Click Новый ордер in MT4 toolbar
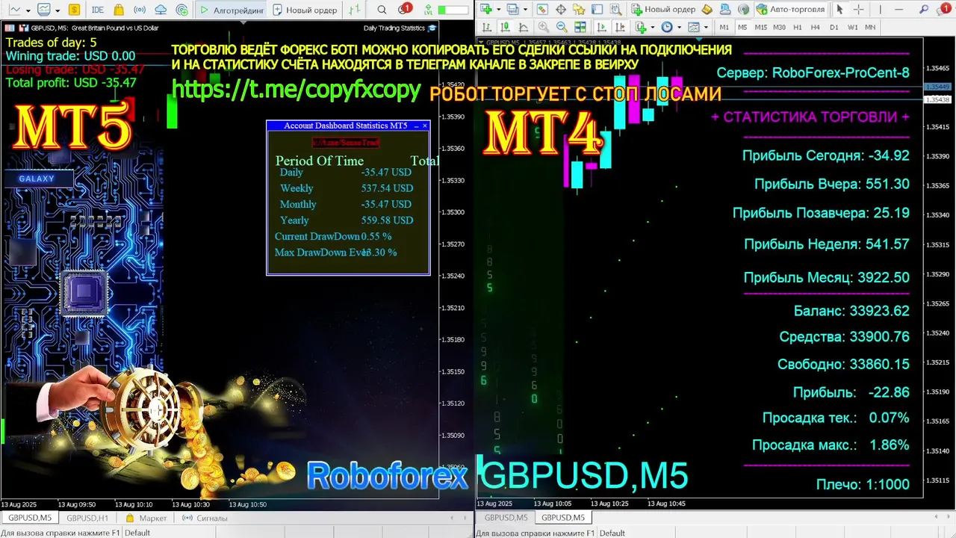Viewport: 956px width, 538px height. coord(663,9)
